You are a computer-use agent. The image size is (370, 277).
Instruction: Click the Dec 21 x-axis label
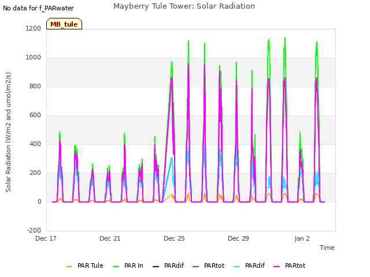pyautogui.click(x=110, y=238)
